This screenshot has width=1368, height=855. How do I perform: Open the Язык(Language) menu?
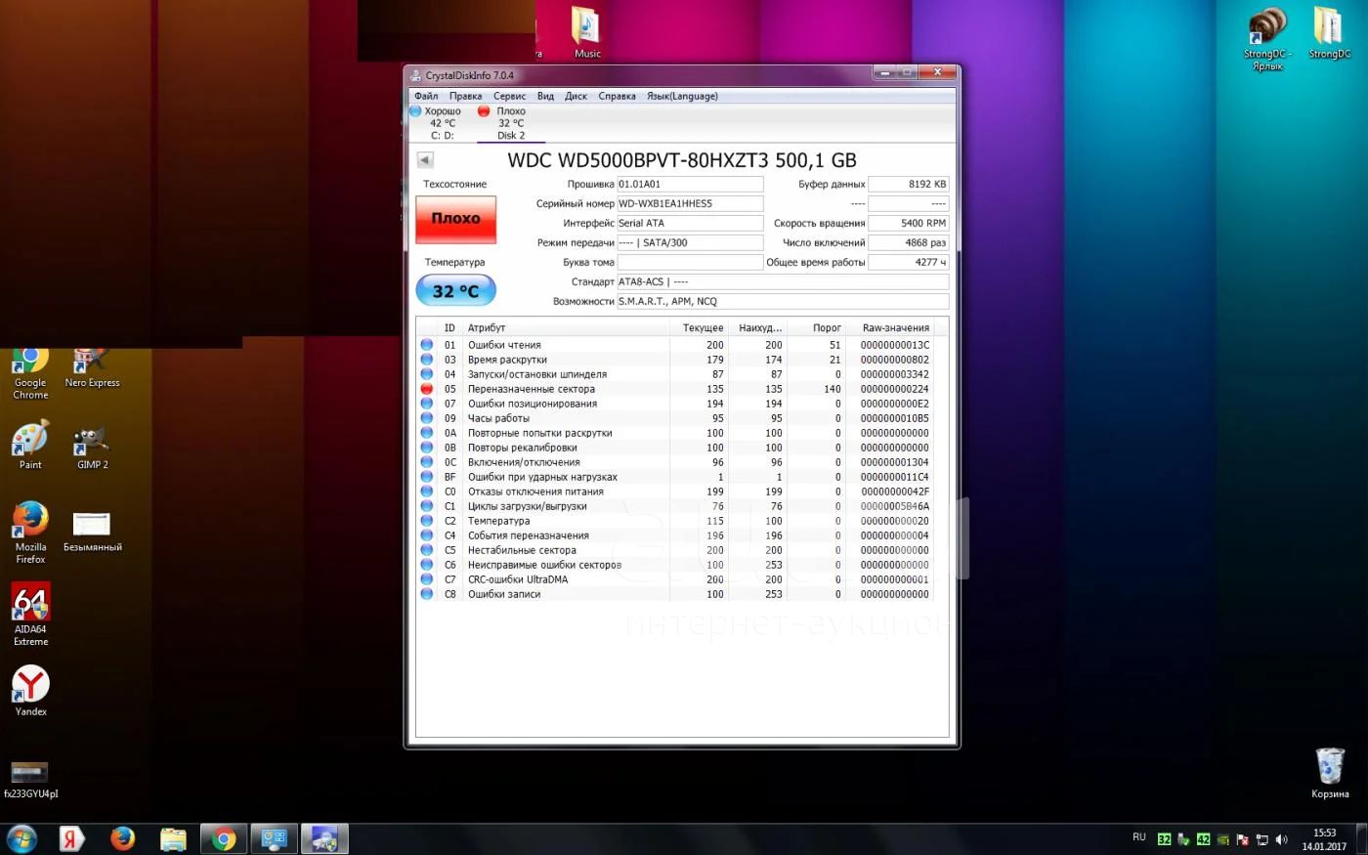[x=682, y=96]
